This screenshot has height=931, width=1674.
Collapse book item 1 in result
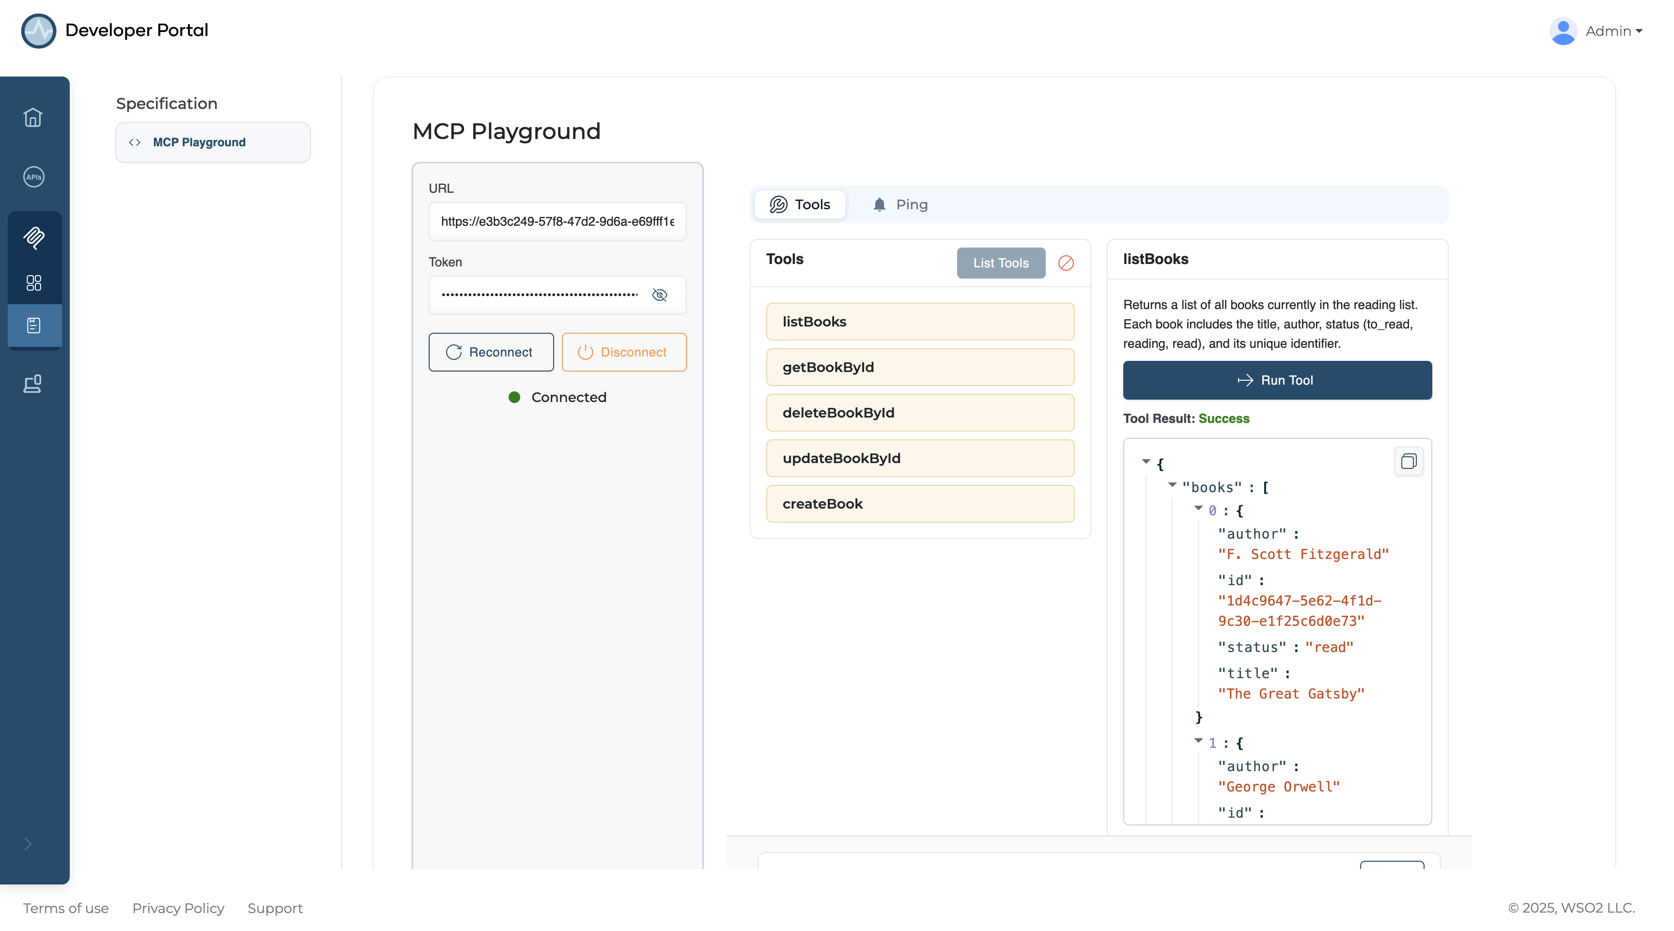[x=1198, y=741]
